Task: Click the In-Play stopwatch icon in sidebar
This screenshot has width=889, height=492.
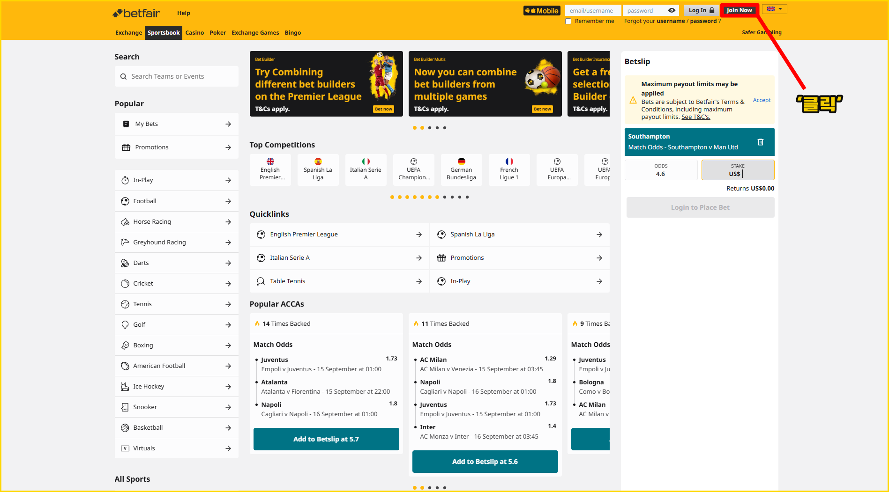Action: tap(125, 180)
